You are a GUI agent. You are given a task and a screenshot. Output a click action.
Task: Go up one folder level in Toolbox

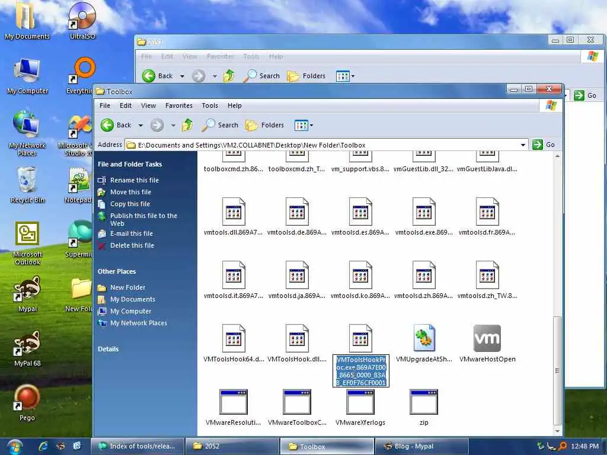(187, 125)
